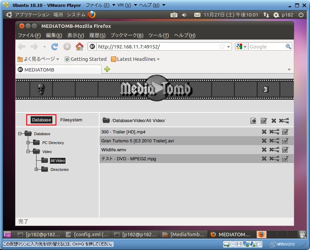The image size is (310, 250).
Task: Open the list all tabs dropdown
Action: coord(289,69)
